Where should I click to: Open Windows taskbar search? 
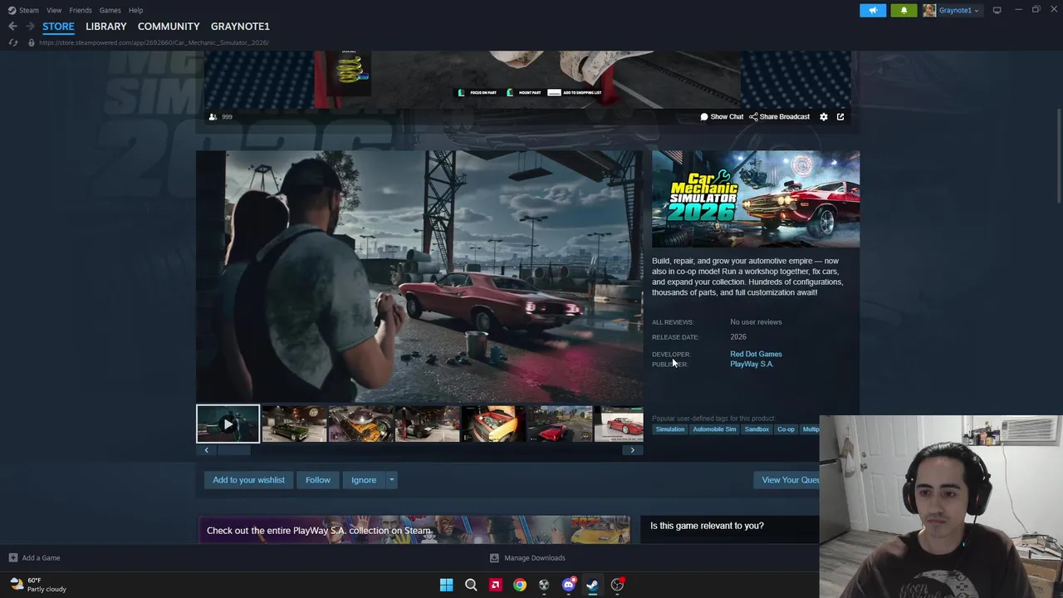point(471,585)
